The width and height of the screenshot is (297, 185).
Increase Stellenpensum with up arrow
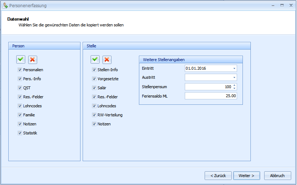pyautogui.click(x=234, y=85)
